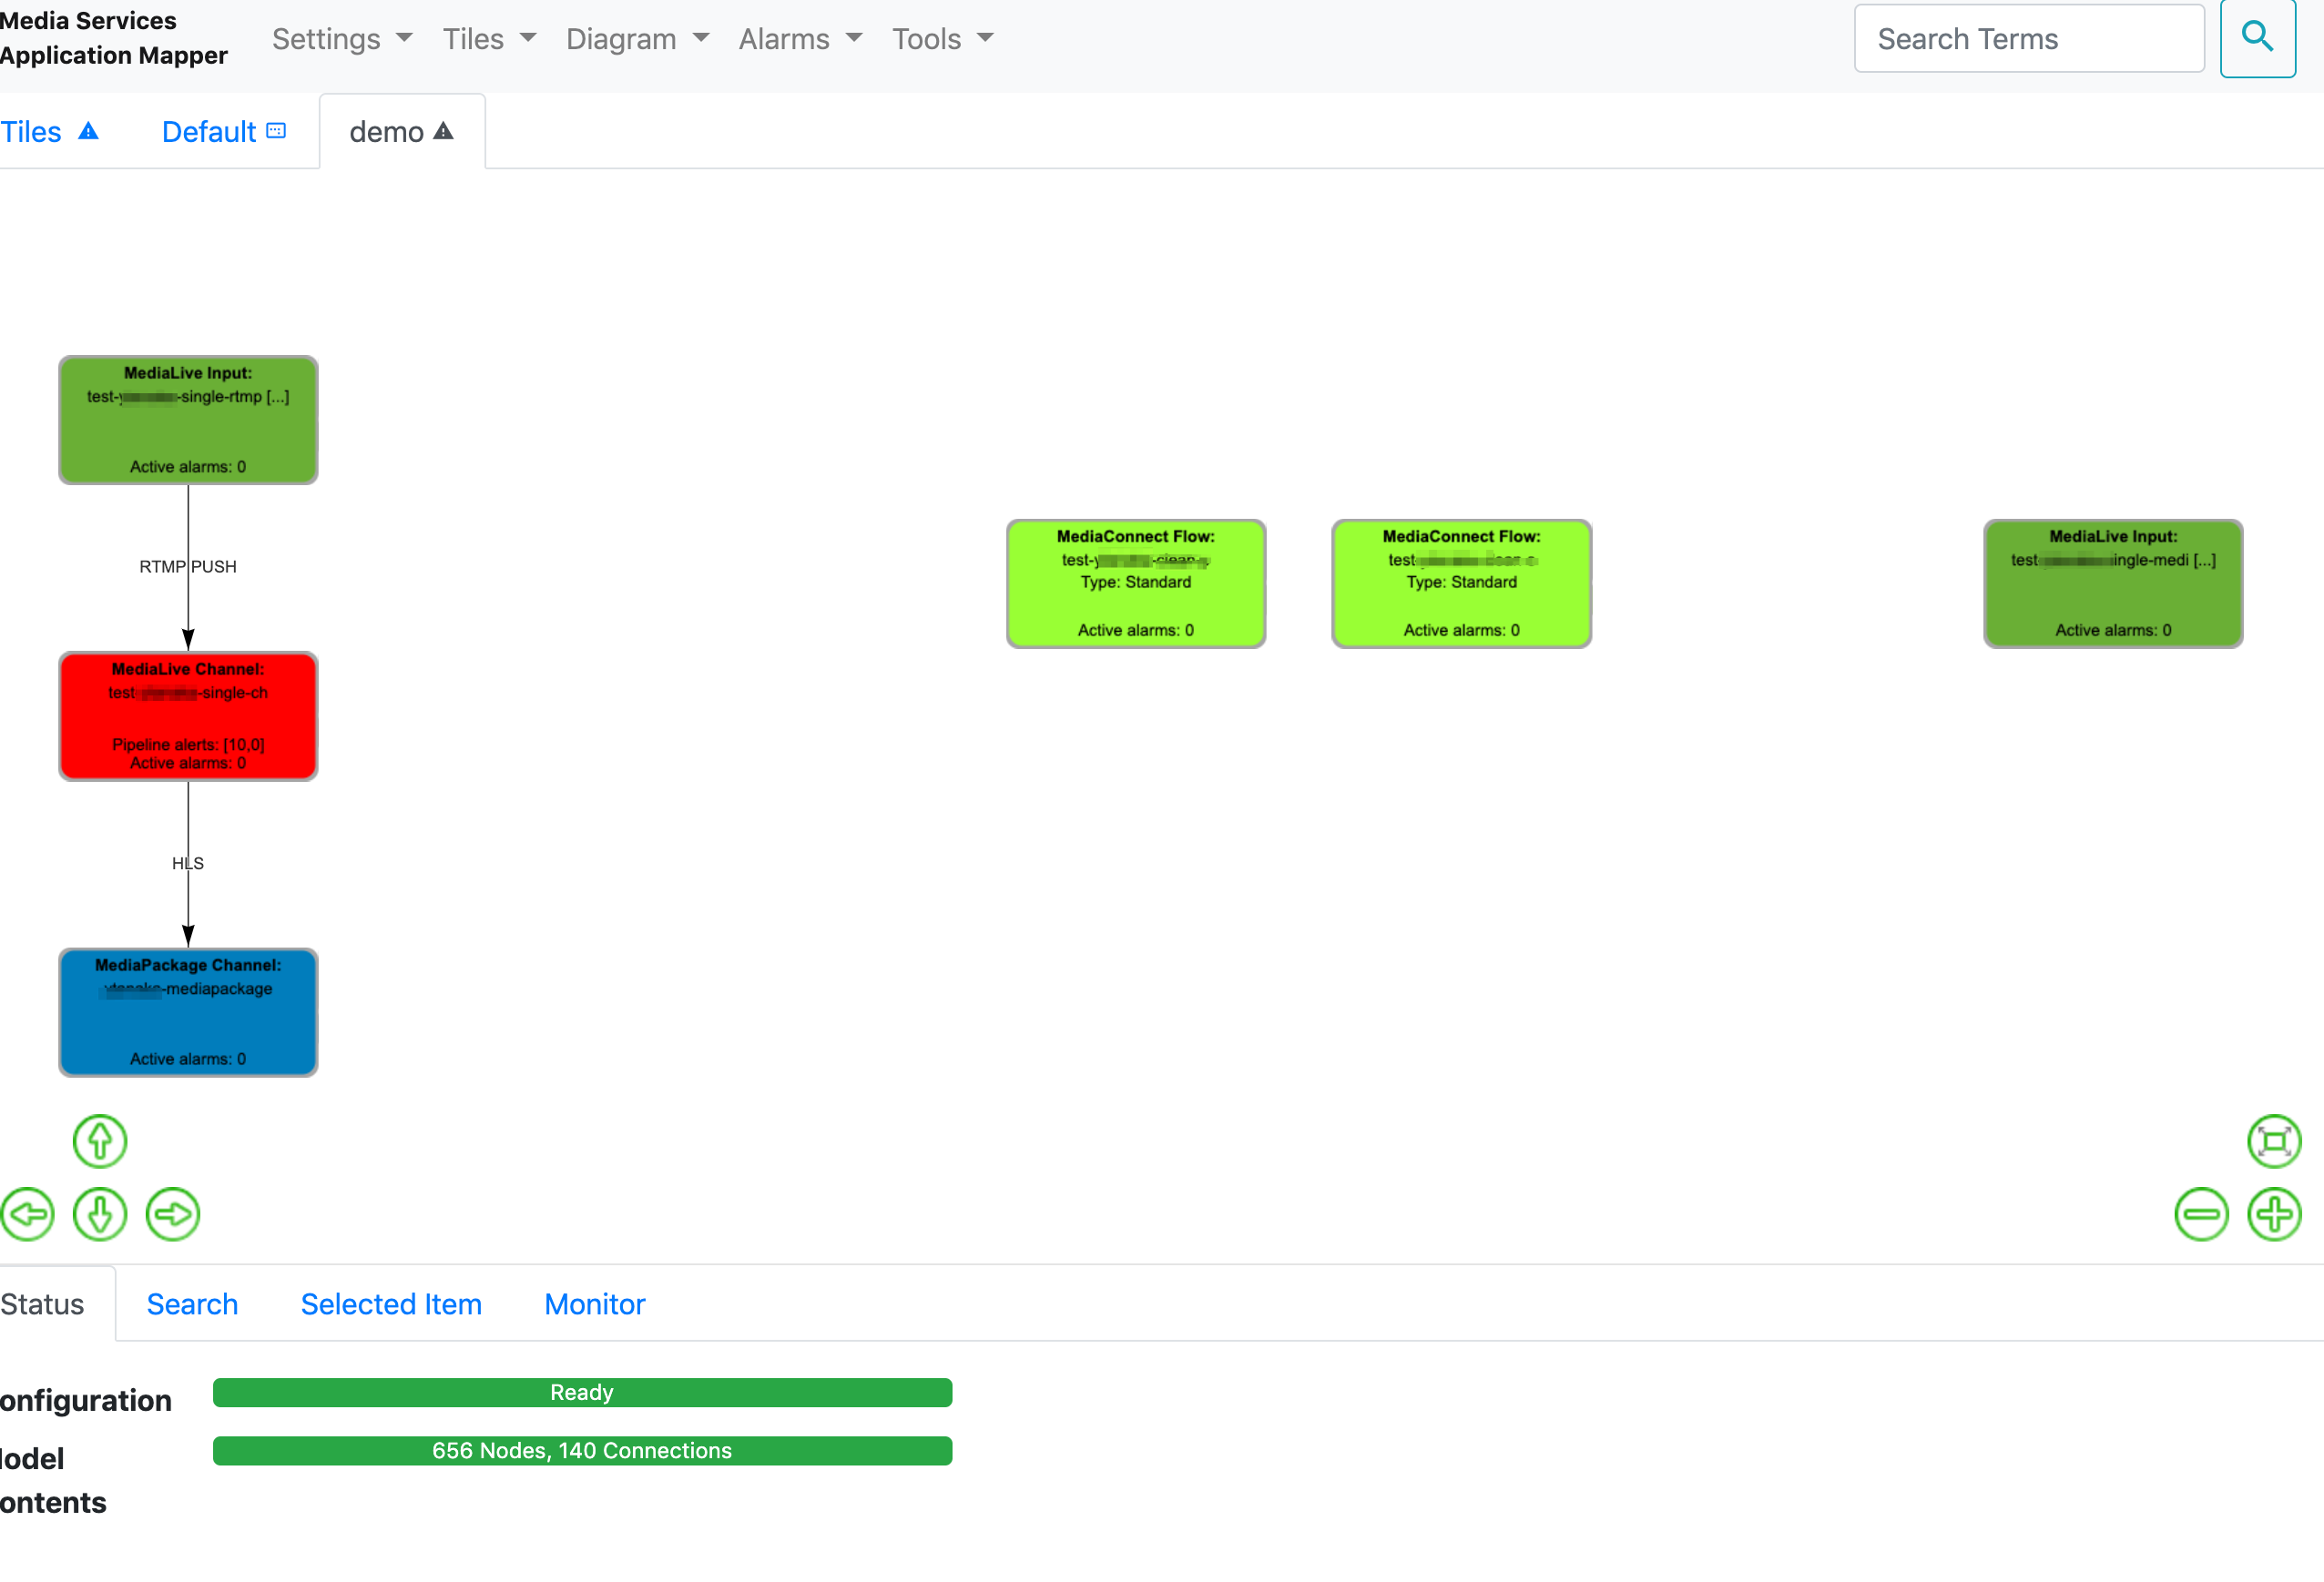Viewport: 2324px width, 1582px height.
Task: Pan diagram right with right arrow
Action: (x=173, y=1214)
